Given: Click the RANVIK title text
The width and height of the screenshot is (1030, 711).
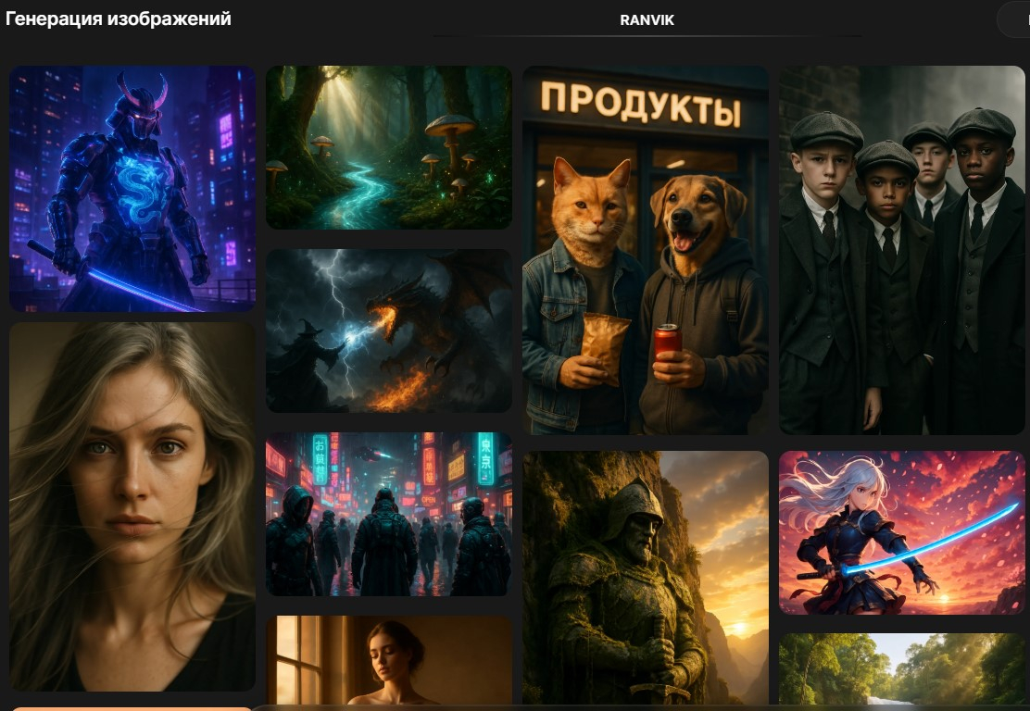Looking at the screenshot, I should [647, 20].
